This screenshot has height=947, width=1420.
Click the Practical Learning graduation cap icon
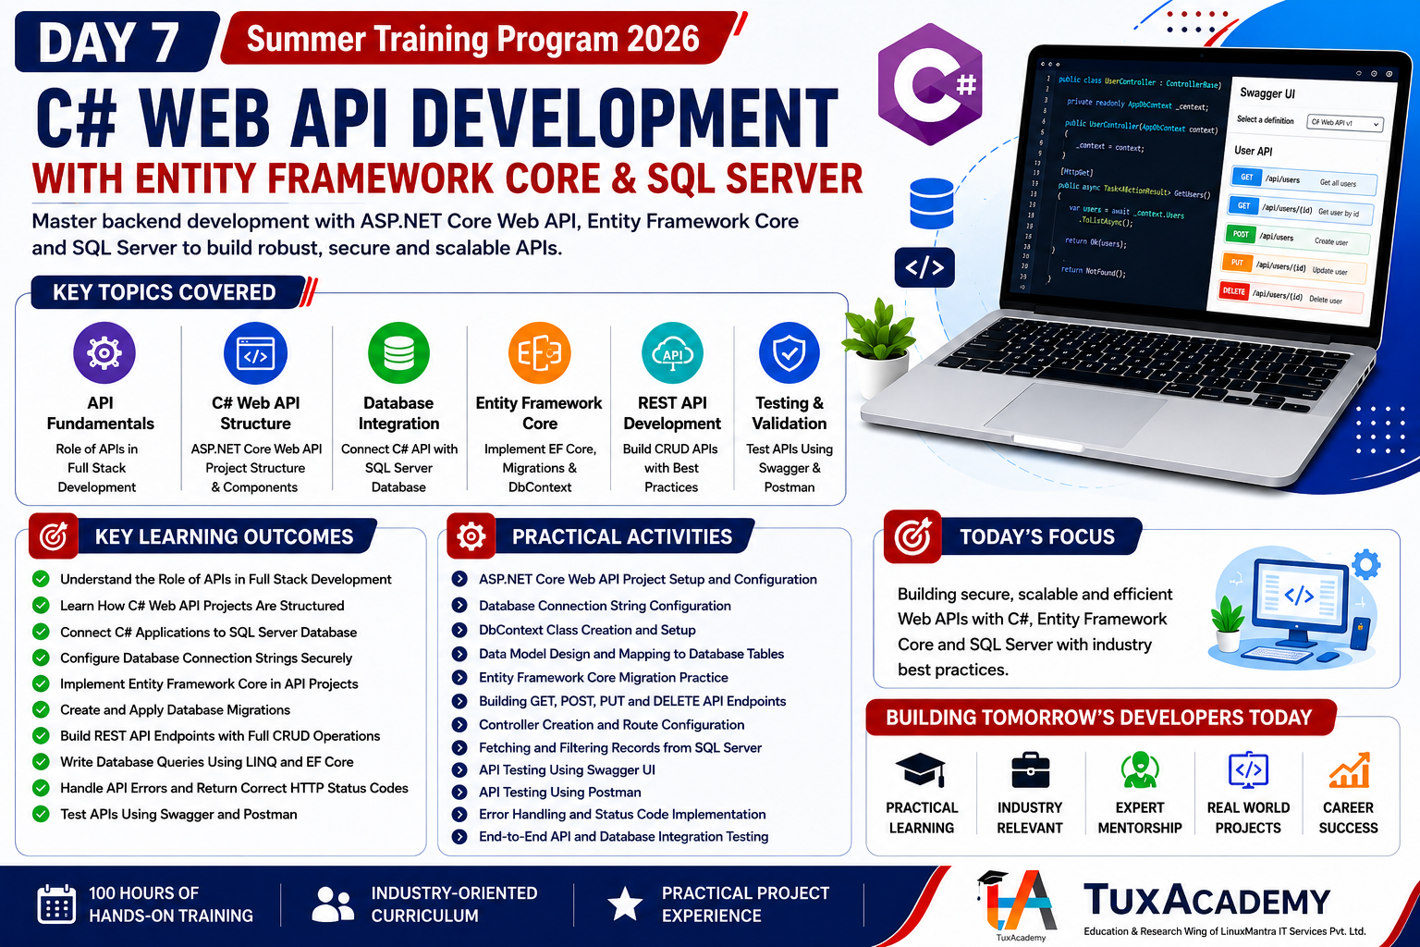[921, 769]
